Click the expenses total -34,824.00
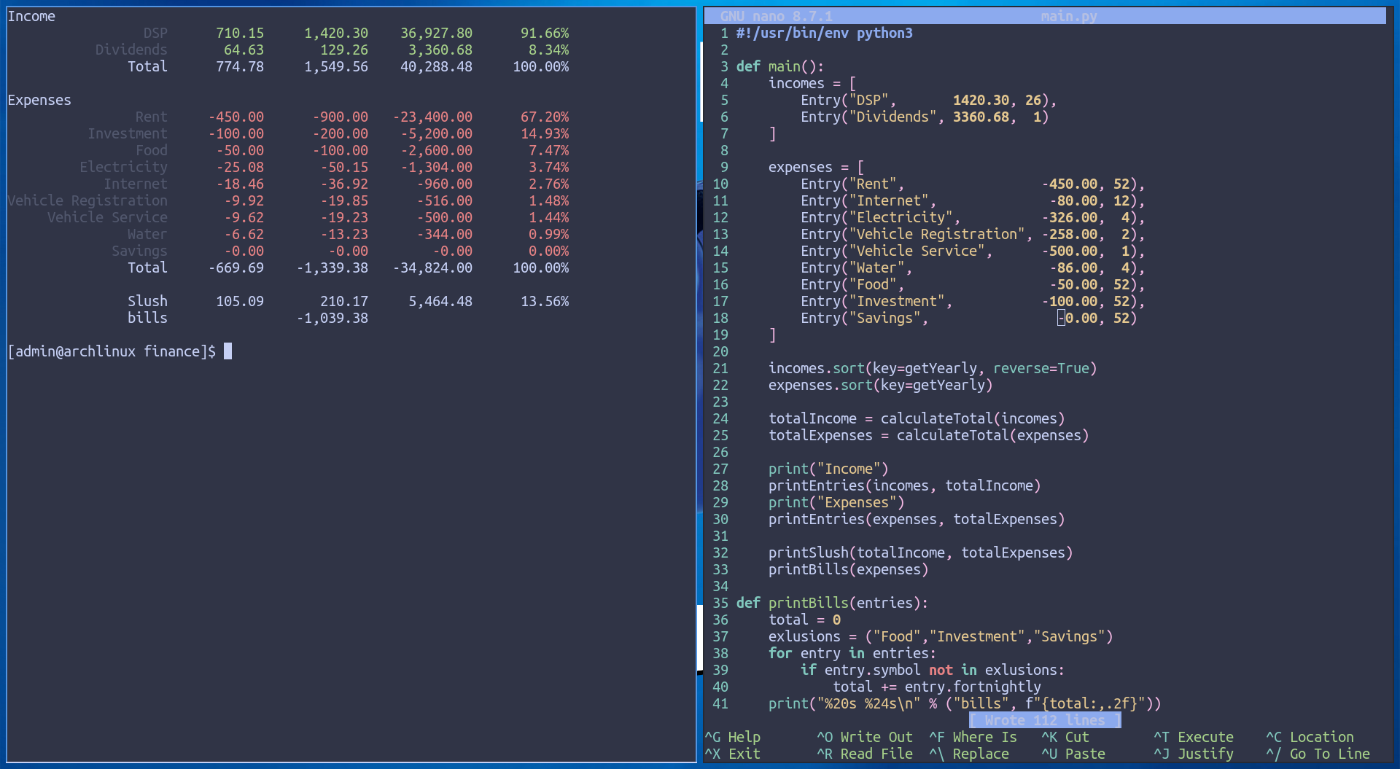The height and width of the screenshot is (769, 1400). tap(432, 268)
